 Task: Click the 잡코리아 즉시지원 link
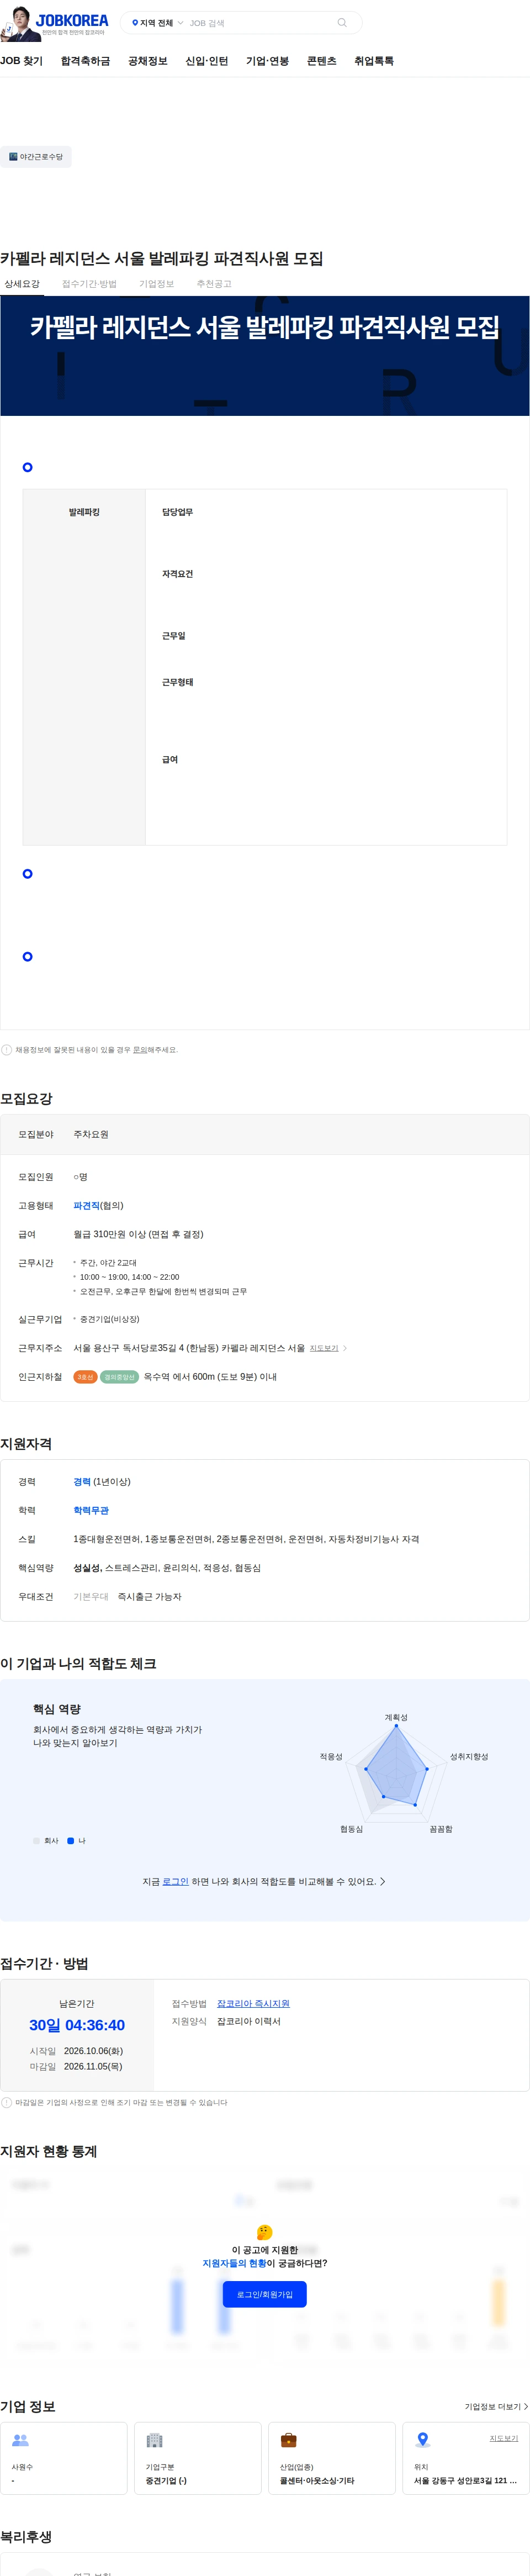(x=253, y=2004)
